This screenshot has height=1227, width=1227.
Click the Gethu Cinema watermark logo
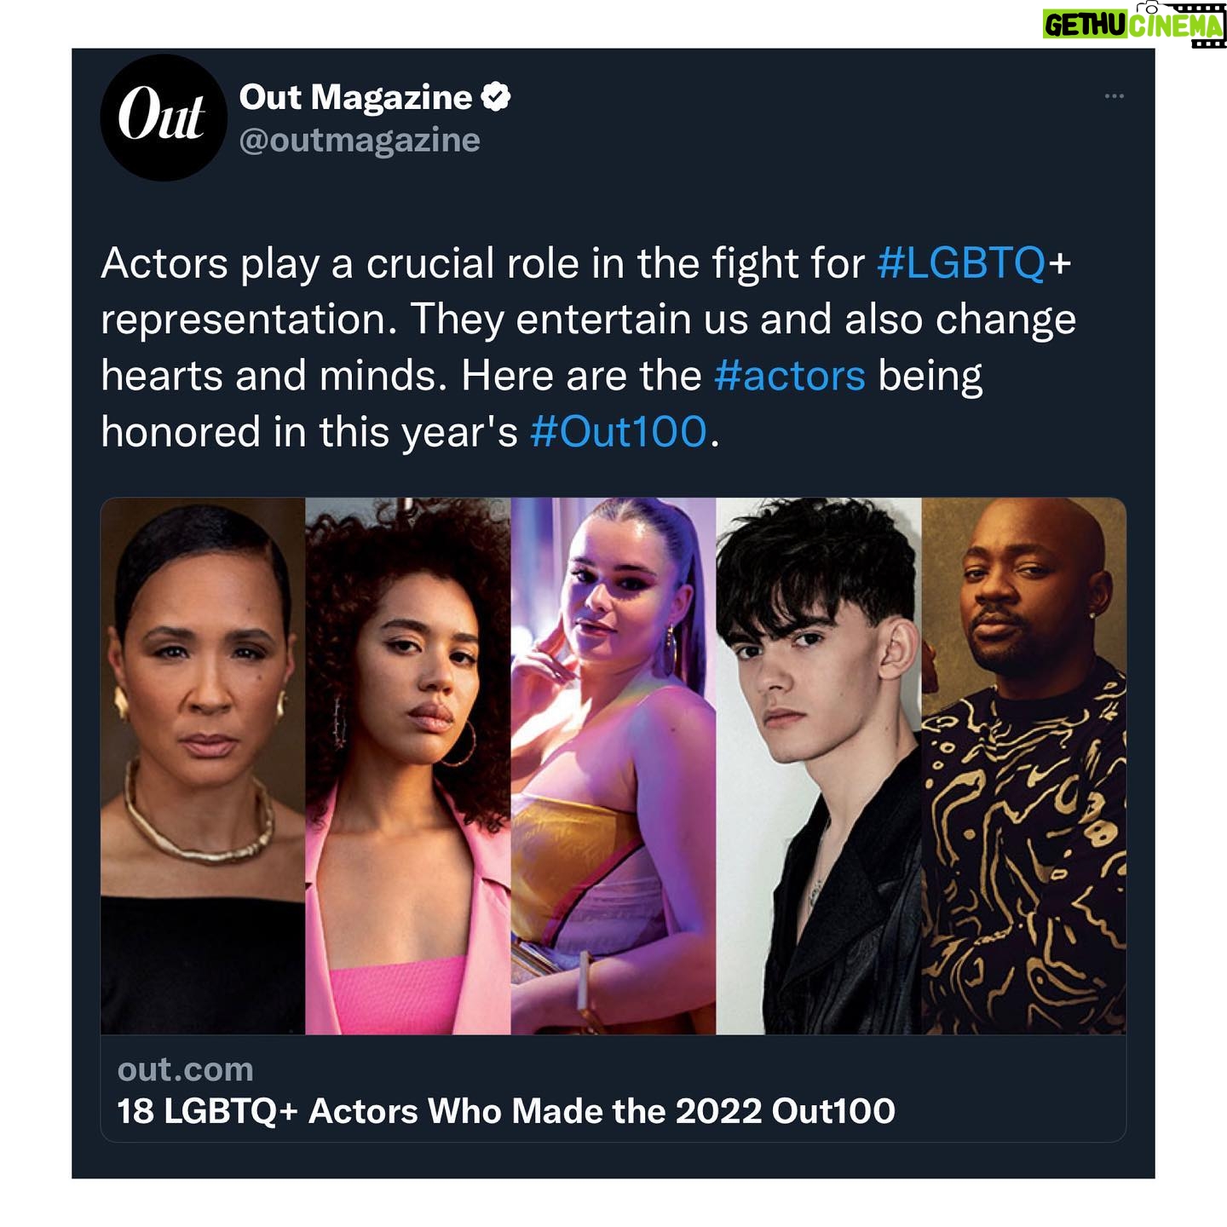[x=1134, y=24]
